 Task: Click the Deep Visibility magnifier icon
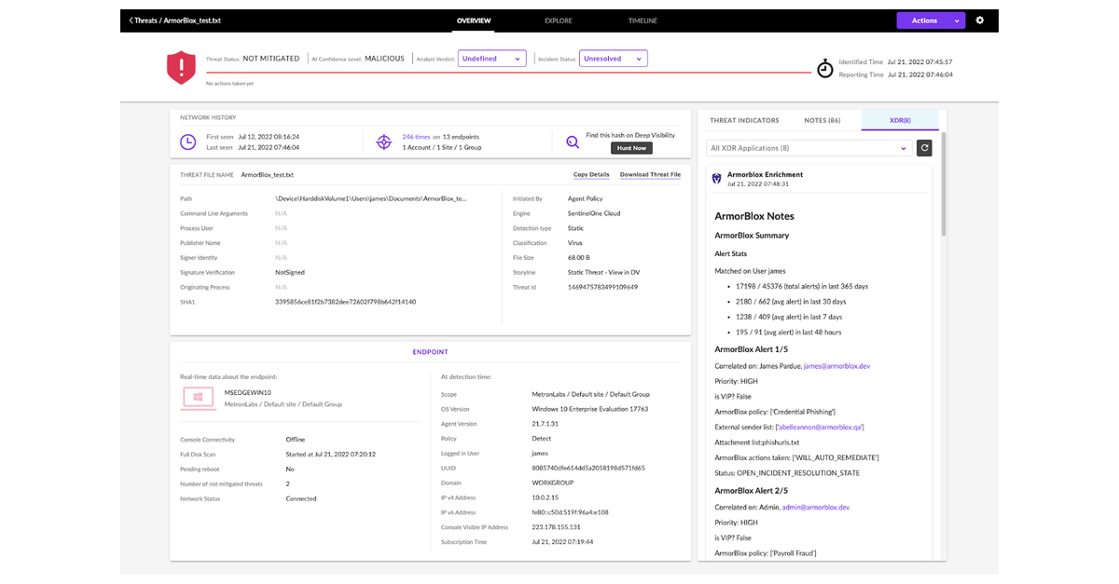tap(573, 143)
